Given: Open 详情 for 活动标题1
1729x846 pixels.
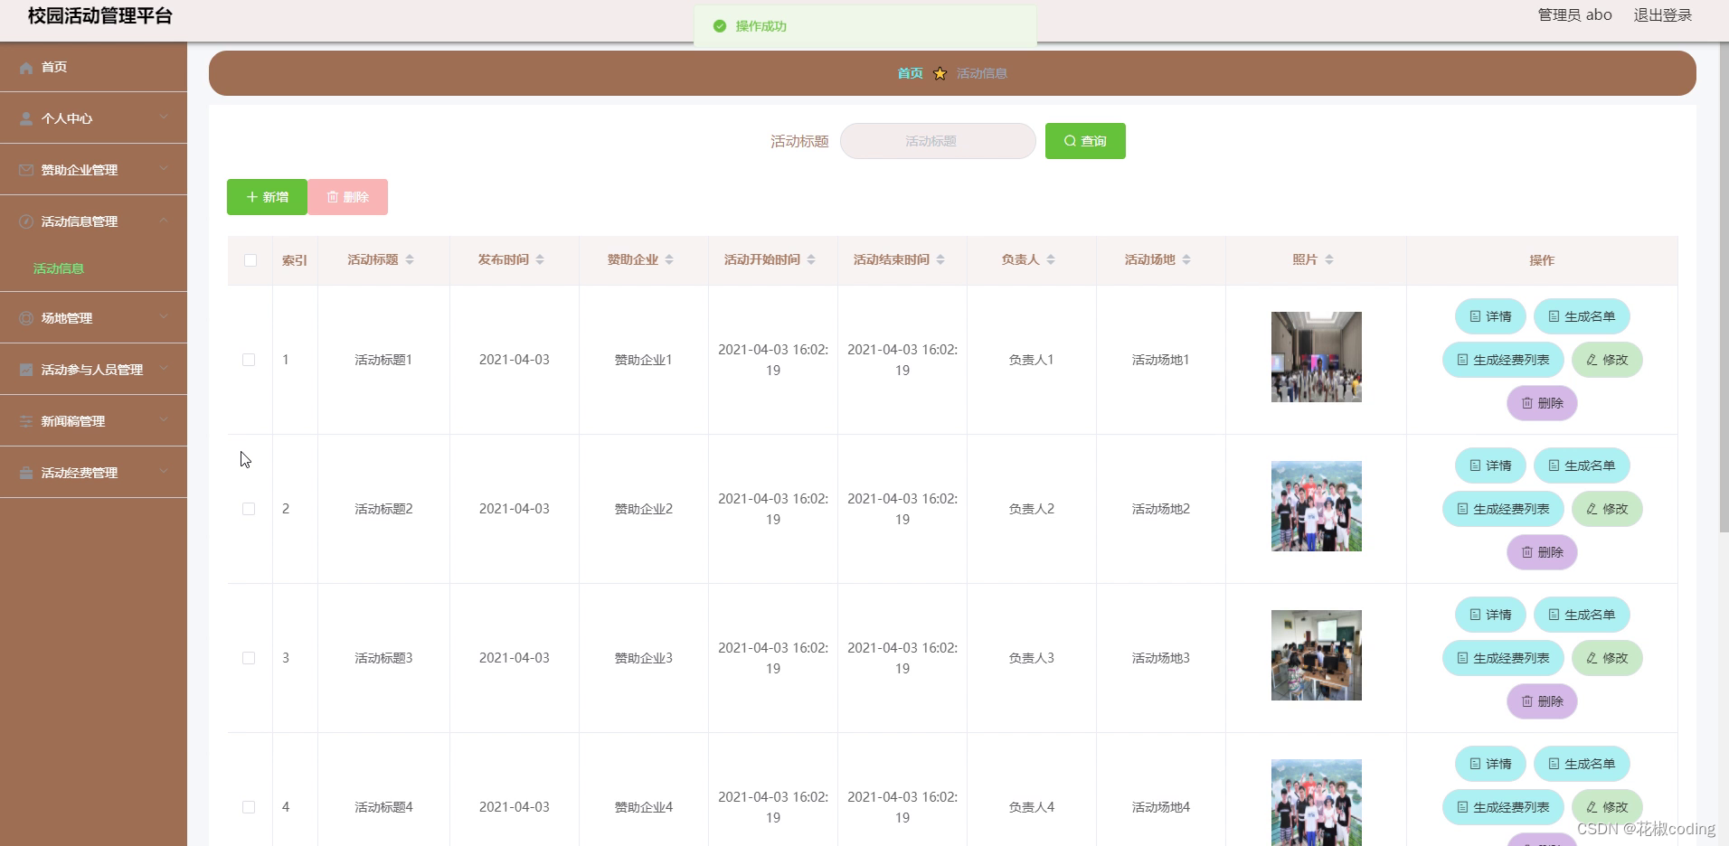Looking at the screenshot, I should [1490, 316].
